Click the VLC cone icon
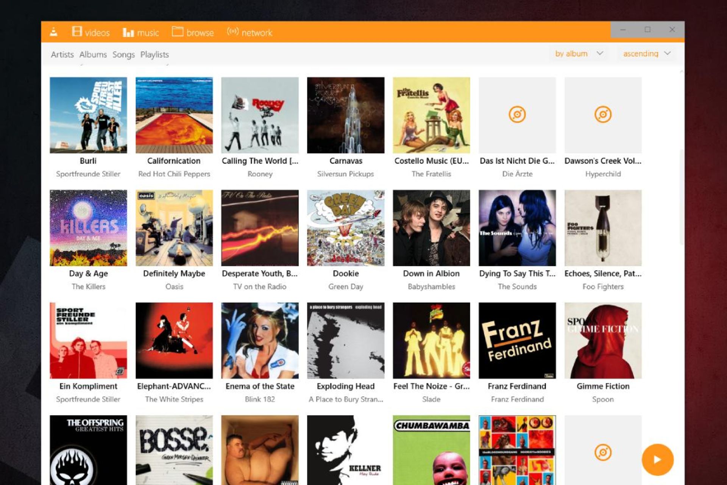The width and height of the screenshot is (727, 485). pos(53,31)
